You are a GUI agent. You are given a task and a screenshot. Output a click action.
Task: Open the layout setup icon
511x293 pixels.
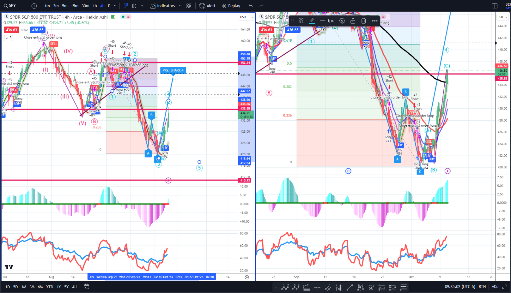pos(495,6)
